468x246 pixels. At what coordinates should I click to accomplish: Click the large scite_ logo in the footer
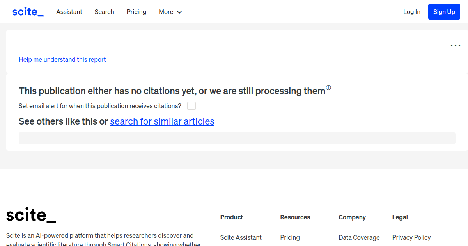pos(31,215)
